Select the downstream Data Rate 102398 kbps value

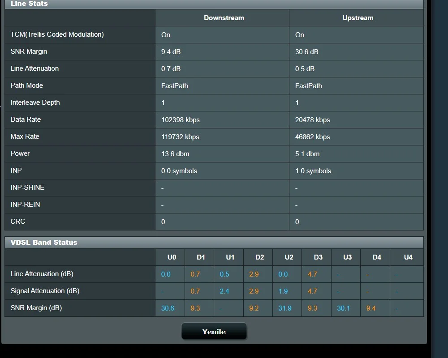point(181,120)
